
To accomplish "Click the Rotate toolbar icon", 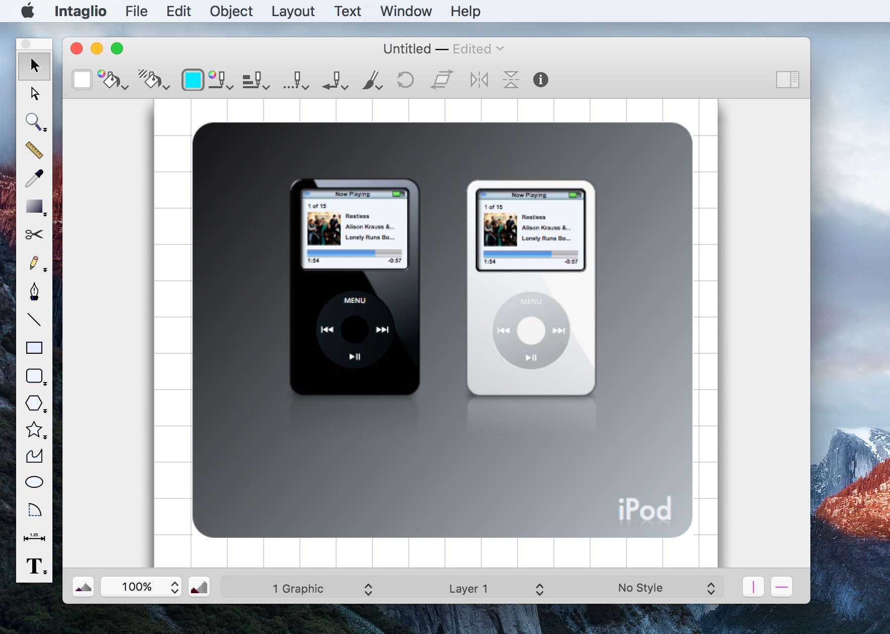I will point(405,80).
